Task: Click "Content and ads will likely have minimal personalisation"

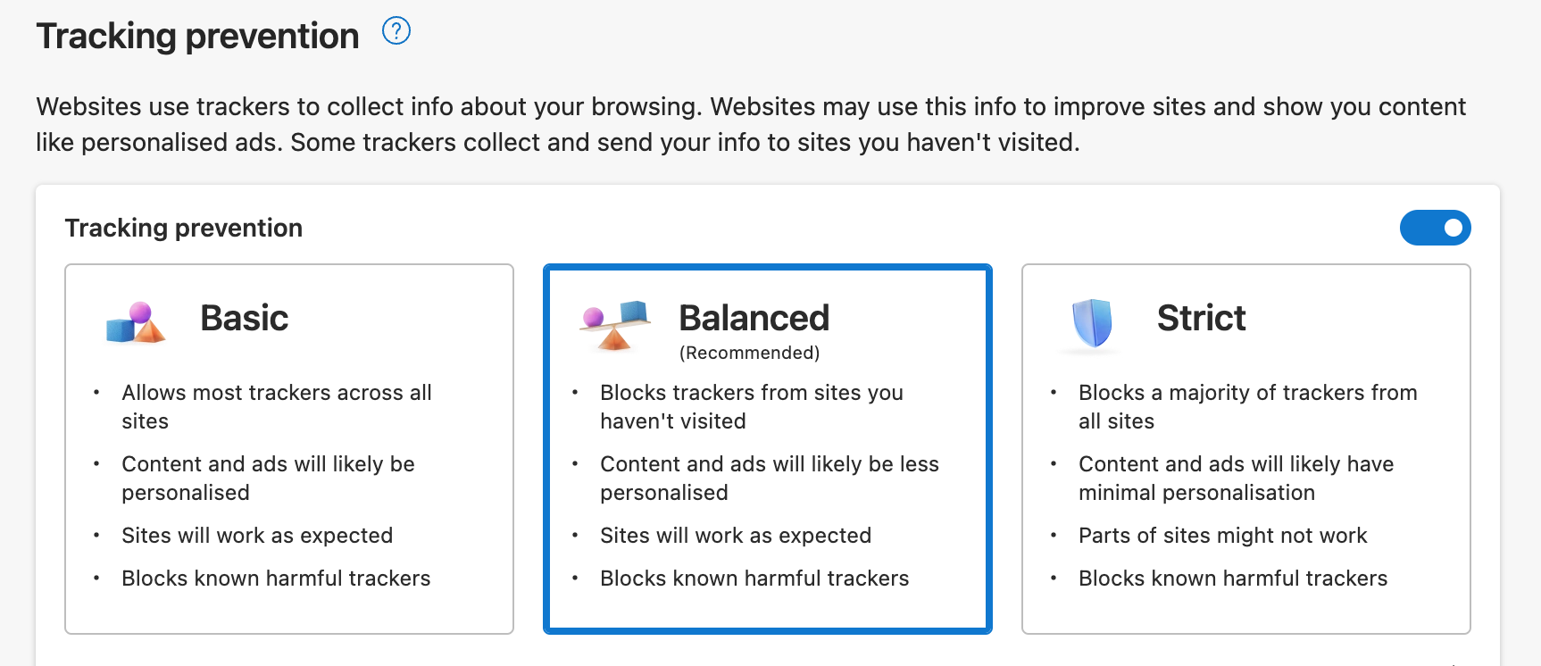Action: [x=1236, y=478]
